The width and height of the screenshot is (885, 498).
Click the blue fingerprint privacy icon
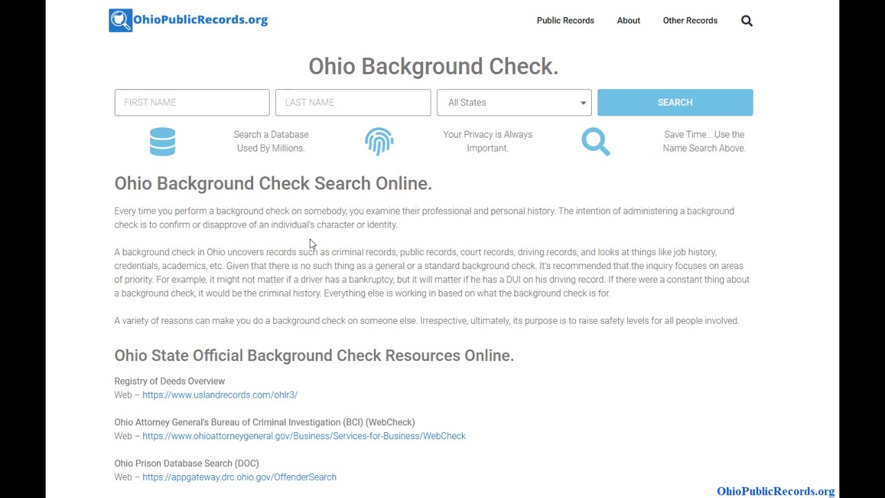379,141
